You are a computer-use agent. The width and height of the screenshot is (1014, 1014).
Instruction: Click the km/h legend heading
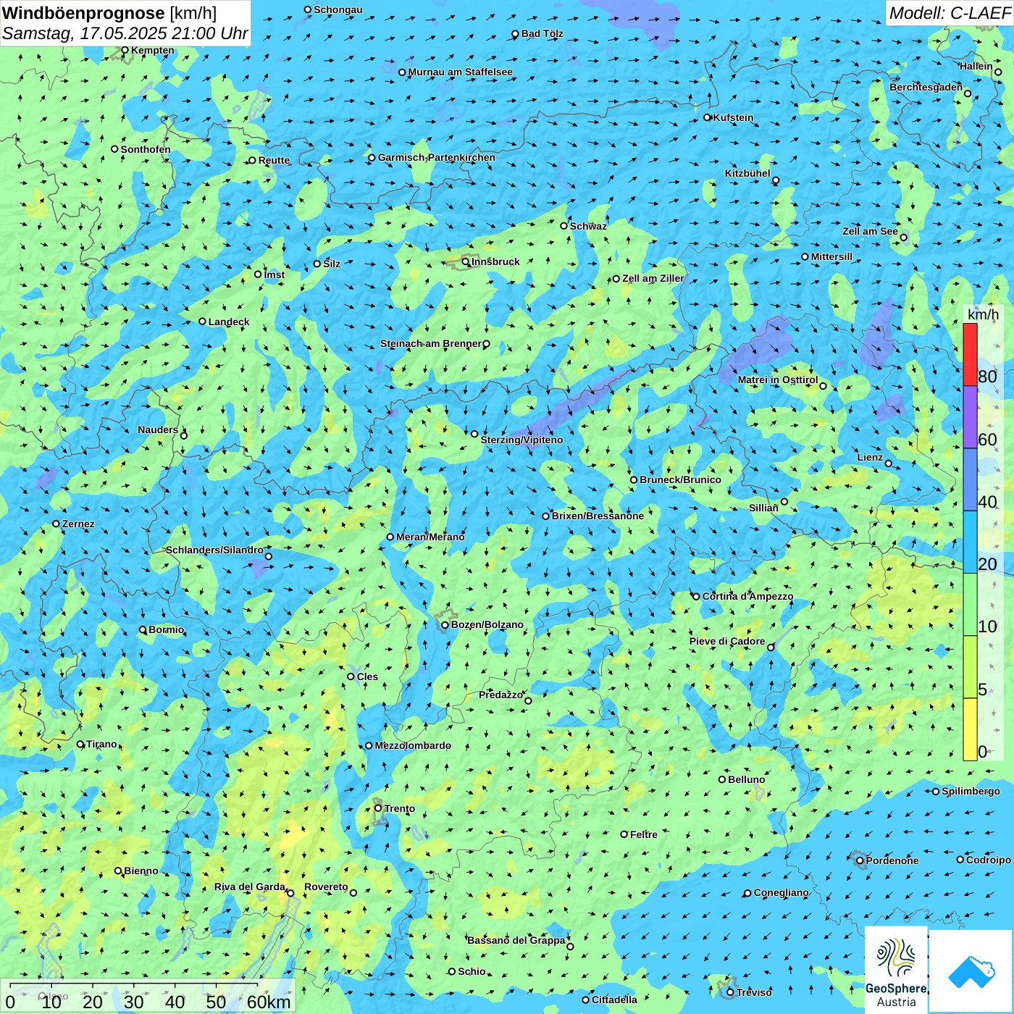(983, 314)
